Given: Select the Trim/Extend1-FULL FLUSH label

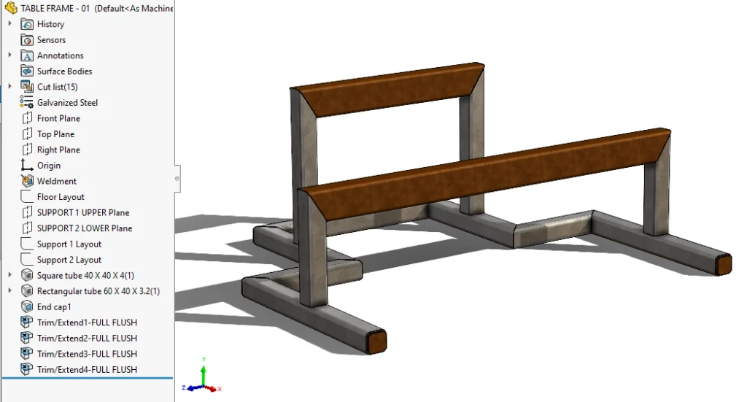Looking at the screenshot, I should point(88,322).
